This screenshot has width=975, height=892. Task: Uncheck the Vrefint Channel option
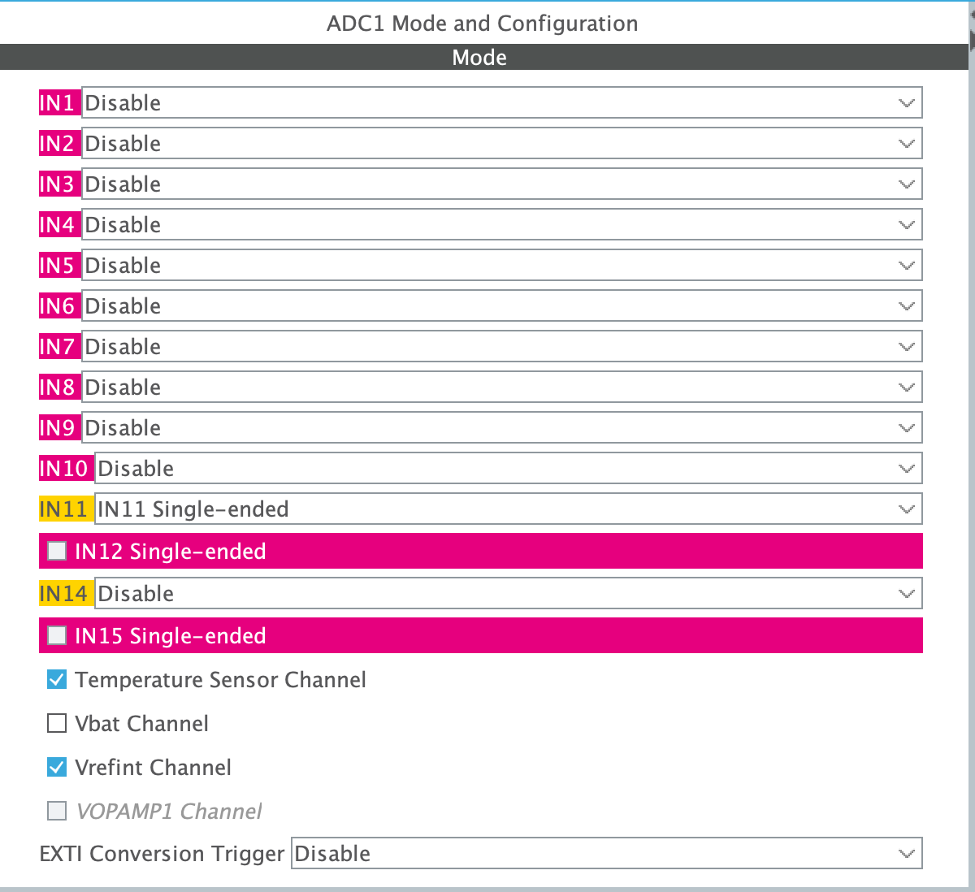pos(56,767)
